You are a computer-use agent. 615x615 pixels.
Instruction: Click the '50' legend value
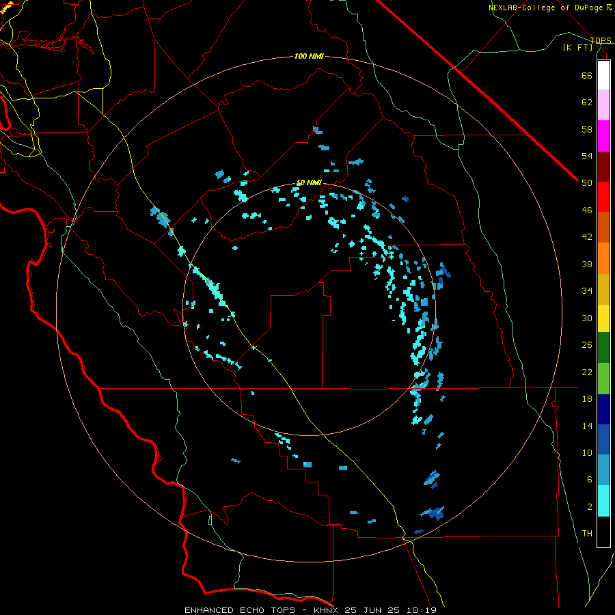587,183
